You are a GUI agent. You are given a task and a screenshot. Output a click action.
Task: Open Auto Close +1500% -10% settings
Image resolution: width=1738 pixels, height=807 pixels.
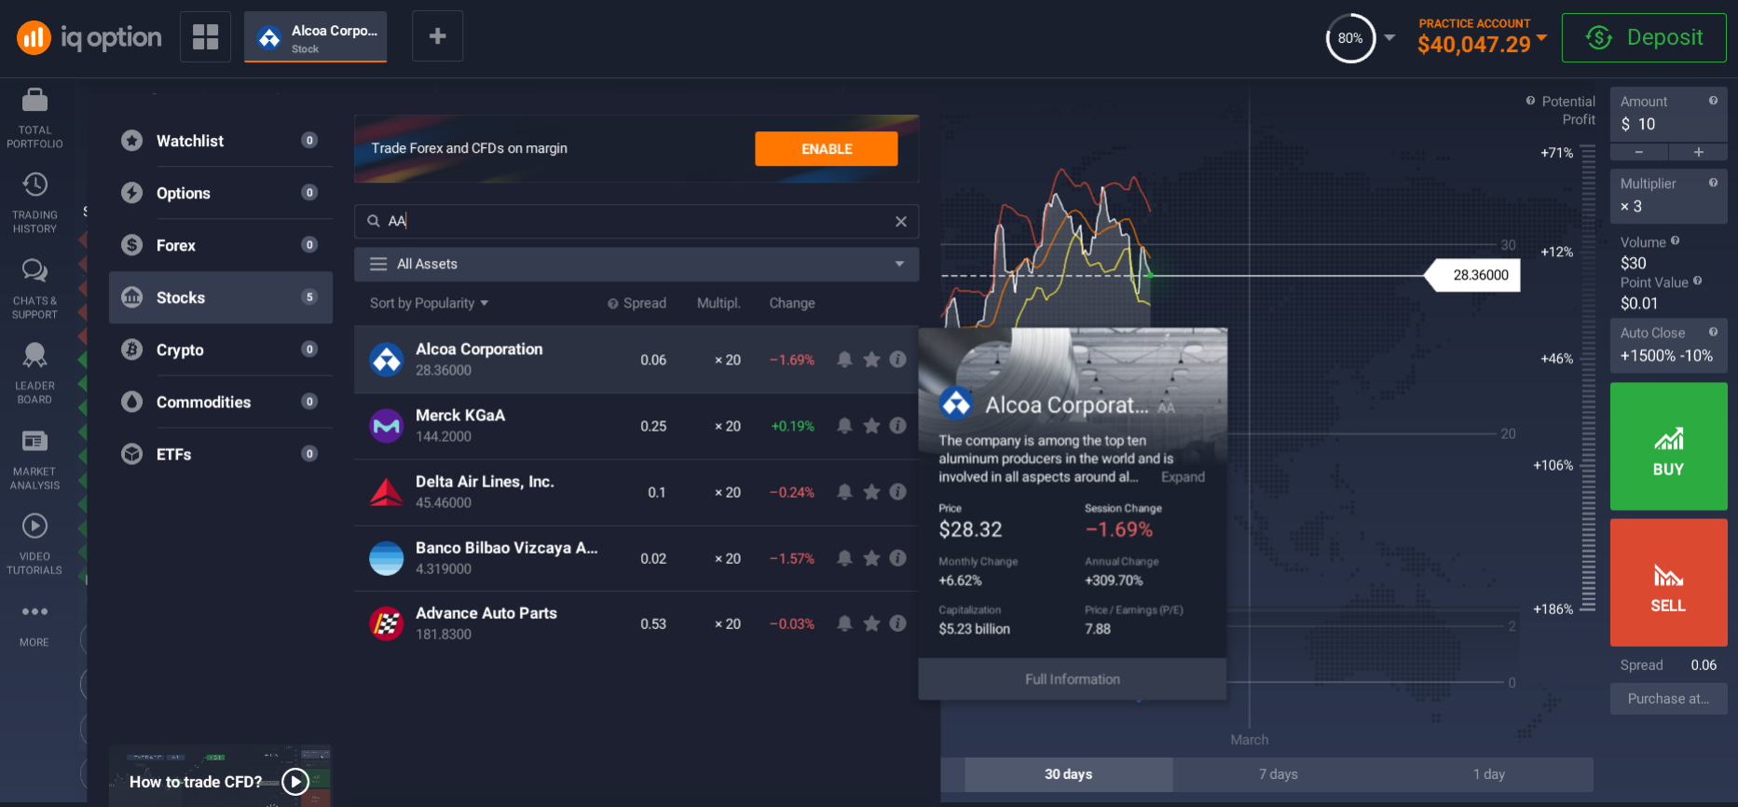click(x=1668, y=345)
